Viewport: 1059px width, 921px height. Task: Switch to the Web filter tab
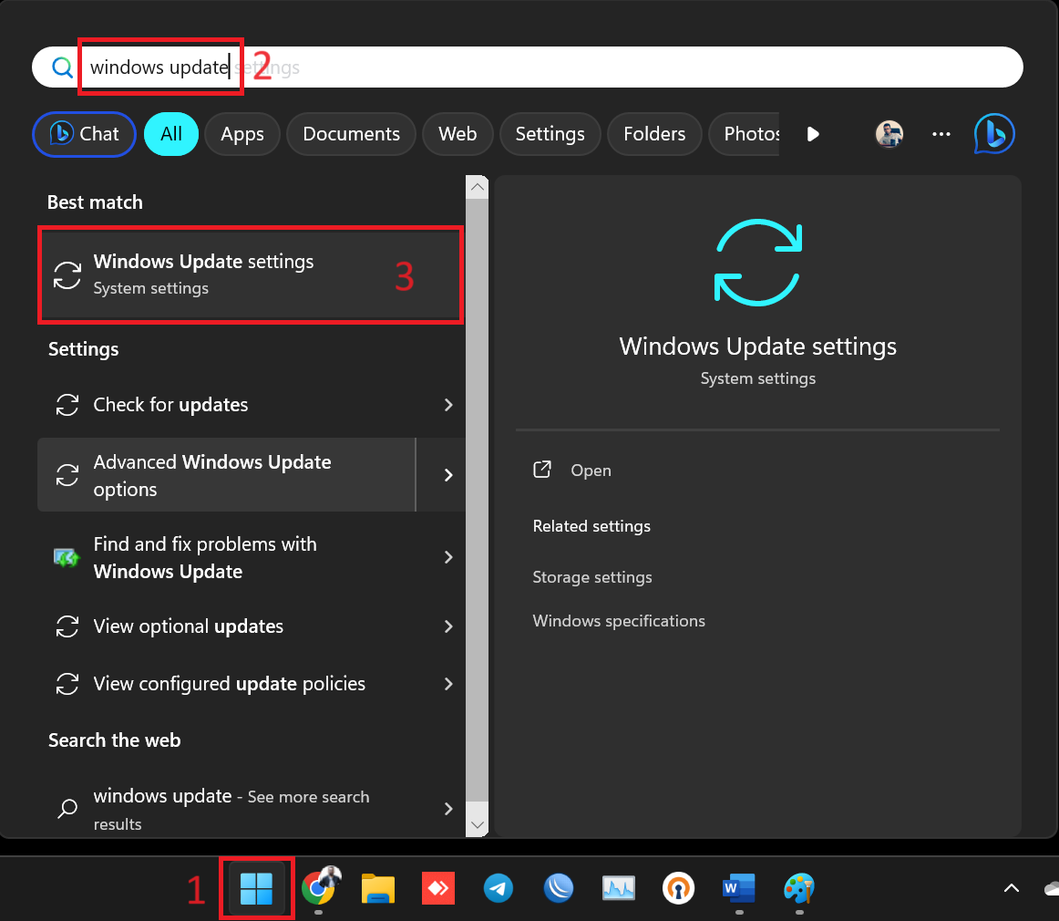coord(458,134)
